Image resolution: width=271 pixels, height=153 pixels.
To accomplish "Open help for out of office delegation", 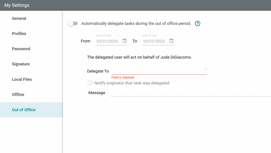I will pos(197,24).
